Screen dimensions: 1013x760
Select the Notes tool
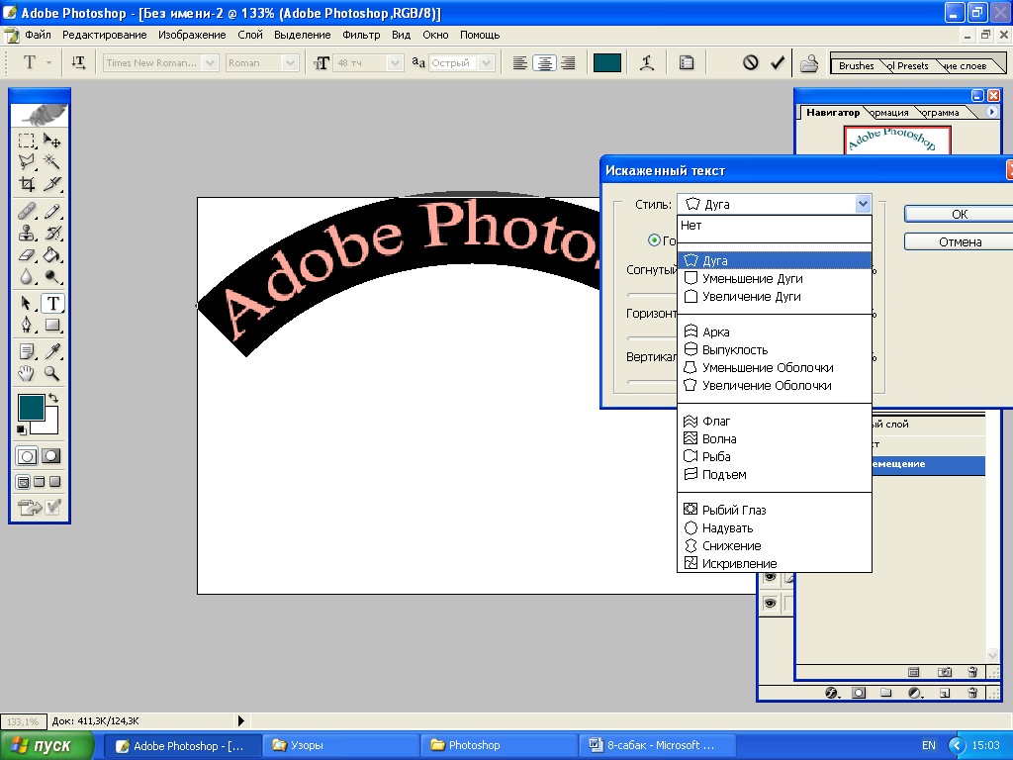click(x=27, y=351)
